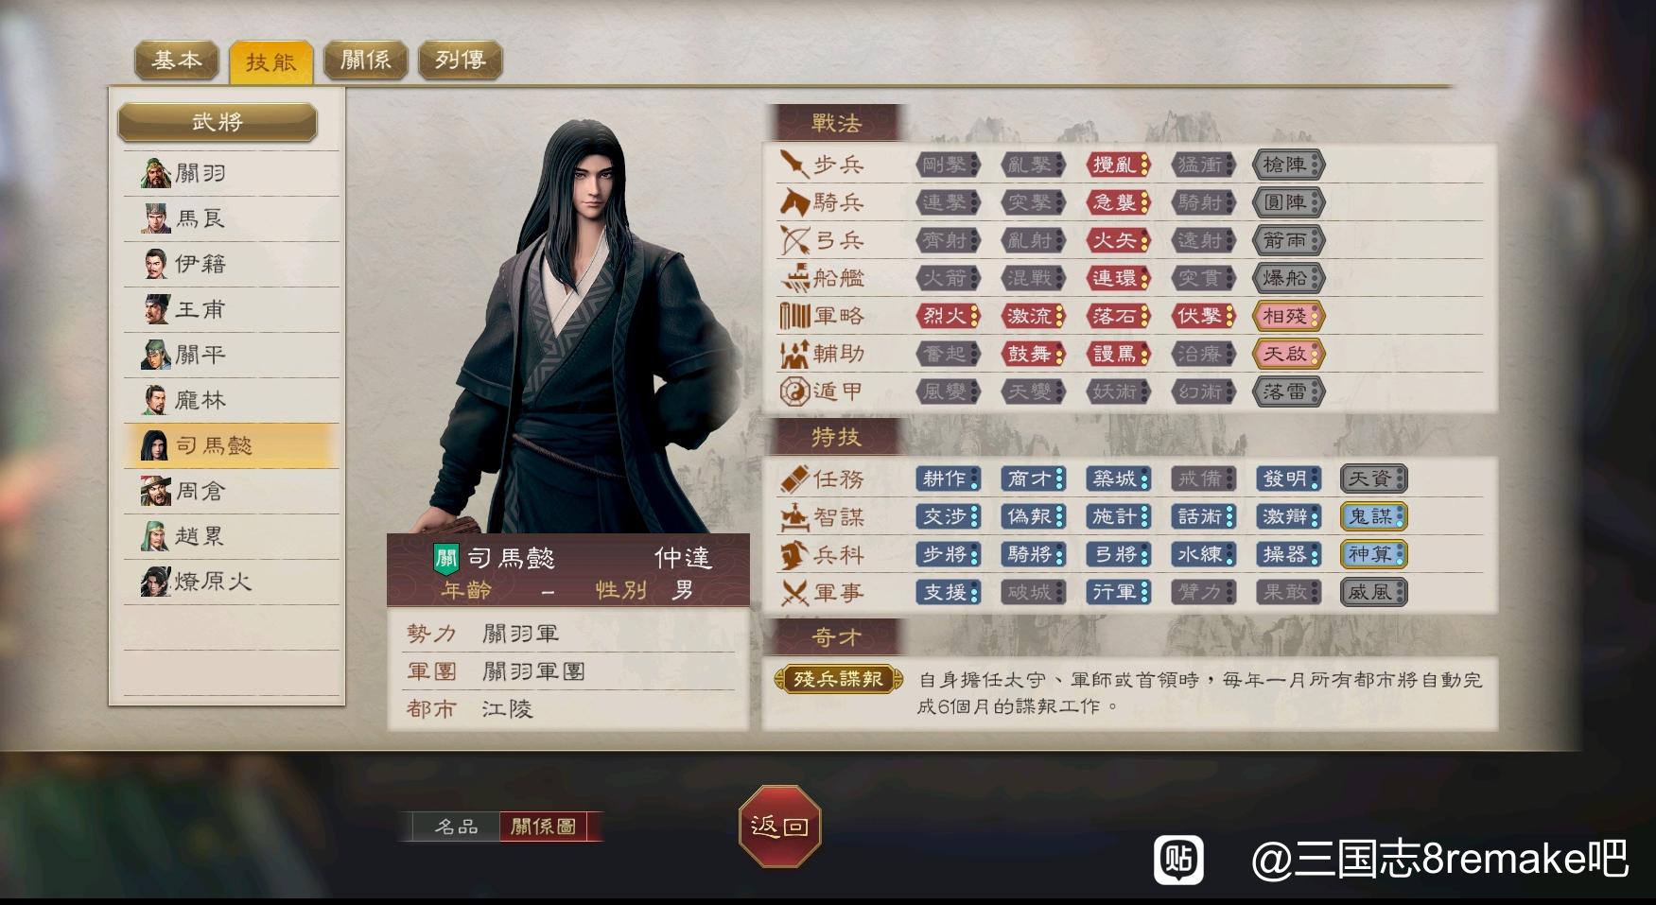Click the 軍事 crossed swords icon
Image resolution: width=1656 pixels, height=905 pixels.
tap(793, 593)
